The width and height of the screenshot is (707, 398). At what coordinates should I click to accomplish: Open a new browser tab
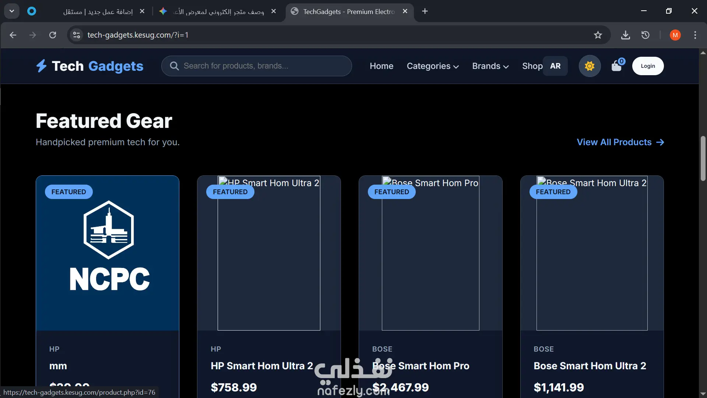click(425, 11)
